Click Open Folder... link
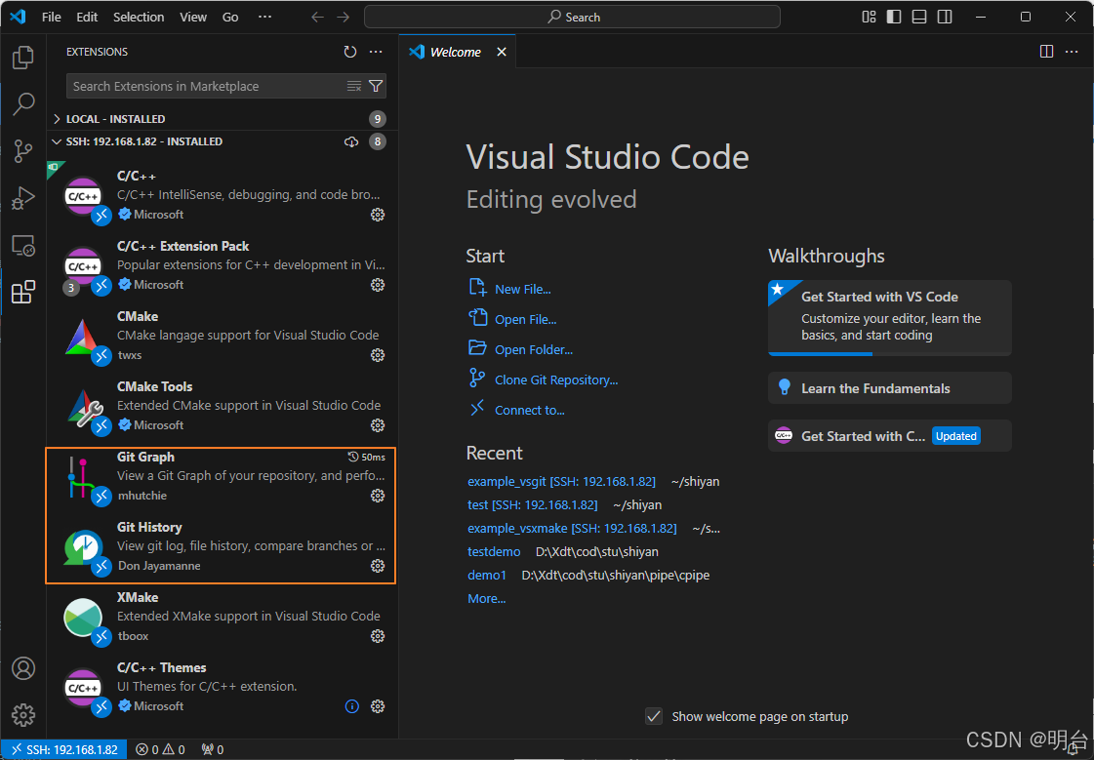1094x760 pixels. [534, 349]
